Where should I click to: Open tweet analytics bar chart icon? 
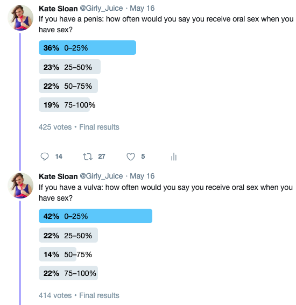(x=174, y=157)
